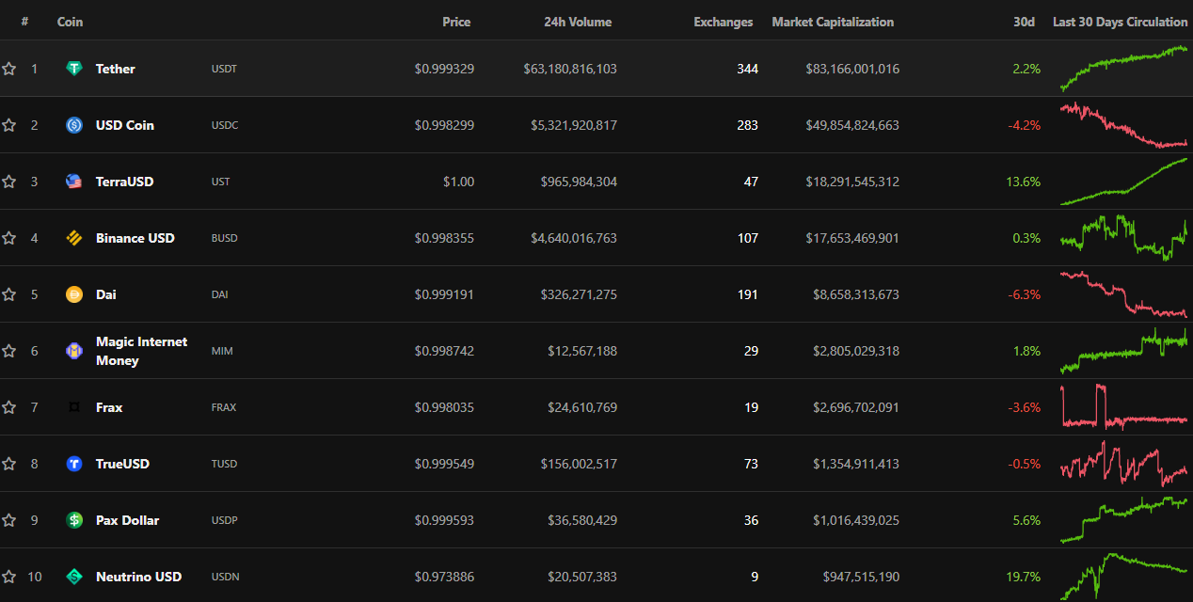Favorite Tether with the star toggle

click(9, 69)
